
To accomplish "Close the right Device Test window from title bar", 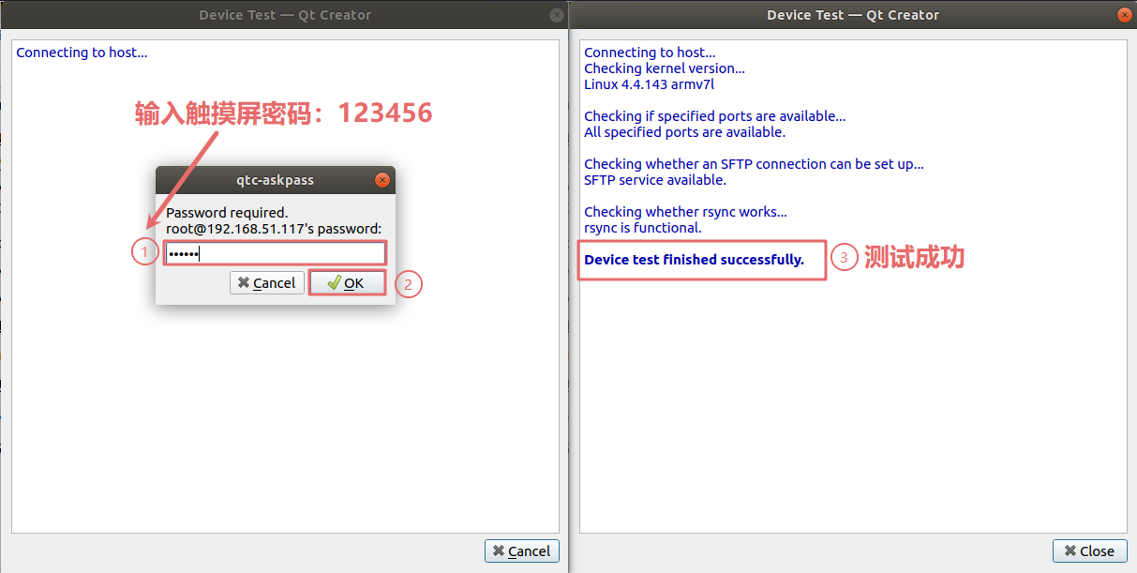I will 1124,15.
